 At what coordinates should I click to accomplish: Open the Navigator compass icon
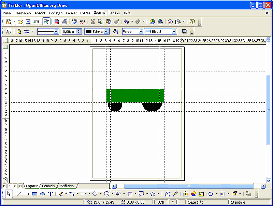[x=170, y=22]
